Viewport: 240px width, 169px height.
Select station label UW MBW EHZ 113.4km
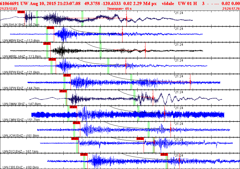tap(21, 41)
